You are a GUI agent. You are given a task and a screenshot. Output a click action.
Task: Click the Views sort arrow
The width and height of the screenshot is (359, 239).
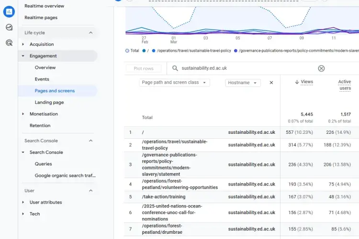pos(297,82)
